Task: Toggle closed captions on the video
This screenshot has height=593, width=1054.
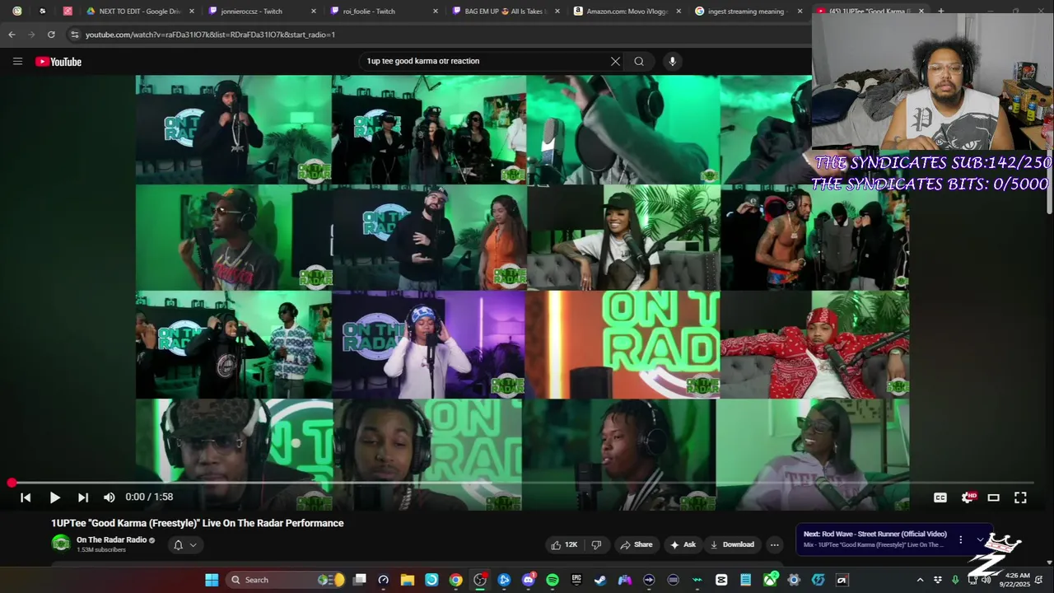Action: tap(940, 497)
